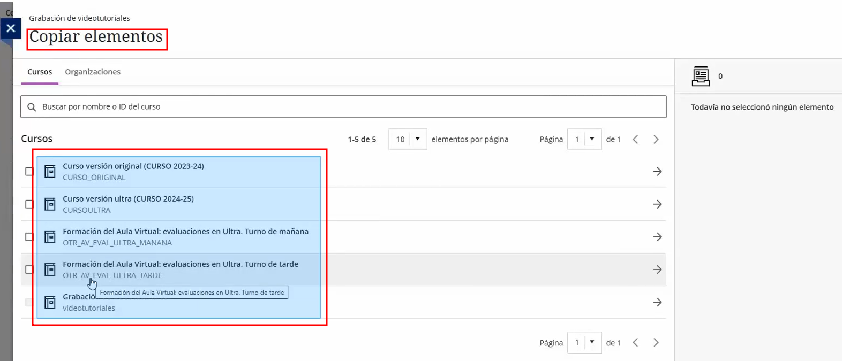The image size is (842, 361).
Task: Click the search magnifier icon
Action: coord(32,107)
